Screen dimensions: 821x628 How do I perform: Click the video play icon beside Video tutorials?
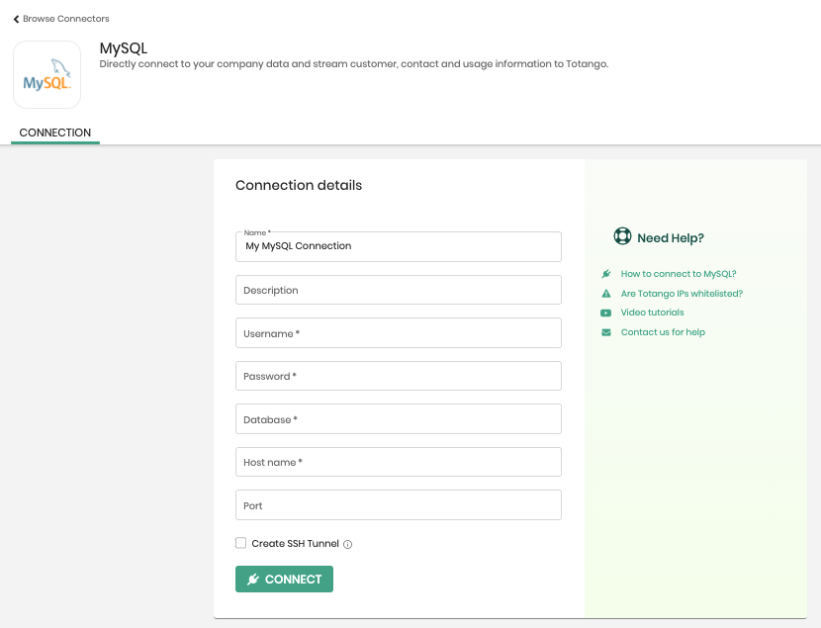click(605, 313)
